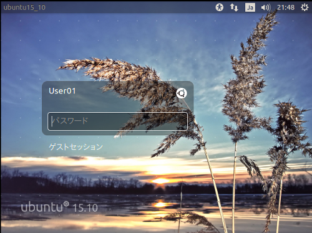Open the accessibility menu icon
Viewport: 312px width, 233px height.
[219, 7]
